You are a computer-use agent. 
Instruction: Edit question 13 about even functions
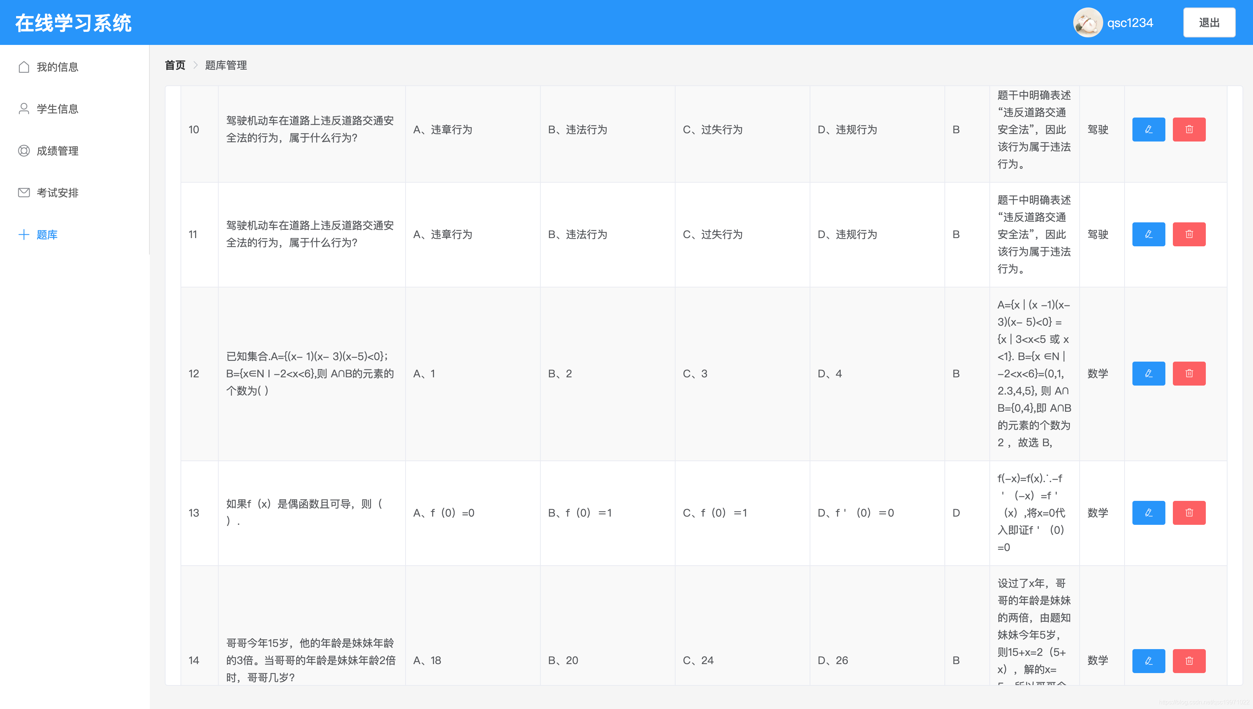[x=1148, y=513]
